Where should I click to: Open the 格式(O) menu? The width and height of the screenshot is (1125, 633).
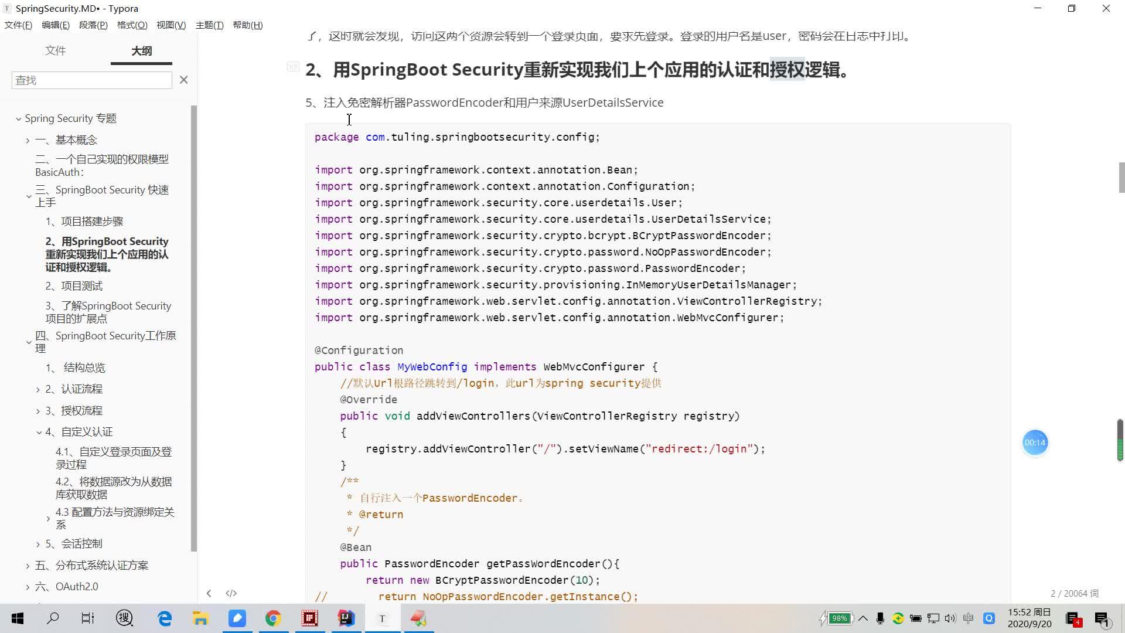[132, 25]
